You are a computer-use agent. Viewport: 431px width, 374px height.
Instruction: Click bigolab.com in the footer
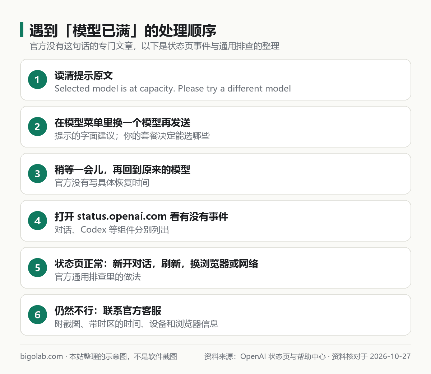pos(42,356)
